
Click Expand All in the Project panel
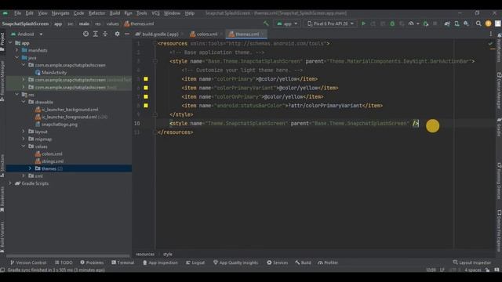96,34
